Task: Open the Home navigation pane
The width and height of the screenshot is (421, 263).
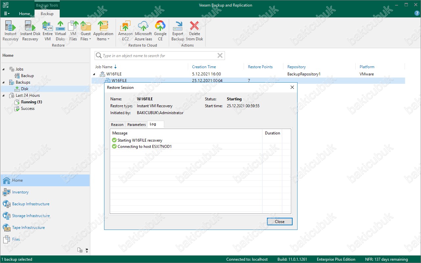Action: pos(45,180)
